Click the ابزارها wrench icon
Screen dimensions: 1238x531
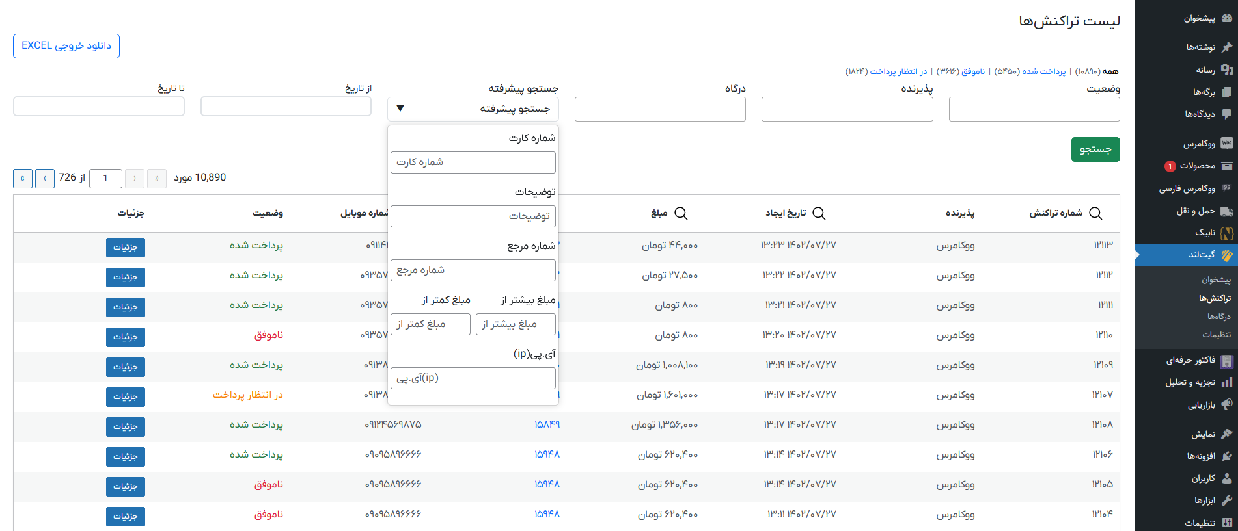1226,500
